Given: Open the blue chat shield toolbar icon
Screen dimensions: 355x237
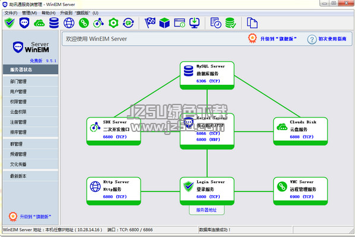Looking at the screenshot, I should (x=24, y=23).
